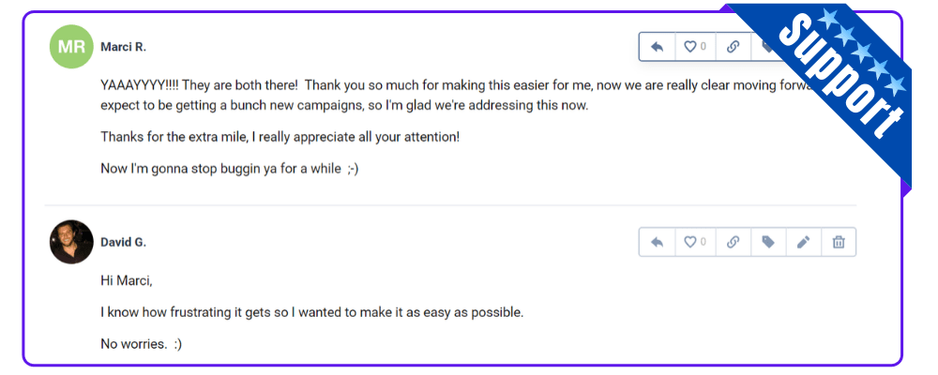Open the green MR avatar
Image resolution: width=938 pixels, height=375 pixels.
click(x=71, y=47)
